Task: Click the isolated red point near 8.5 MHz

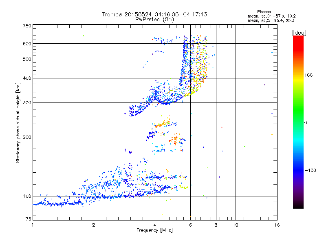Action: [x=222, y=127]
